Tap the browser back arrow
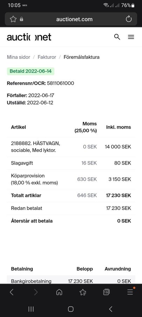This screenshot has width=142, height=317. (12, 292)
